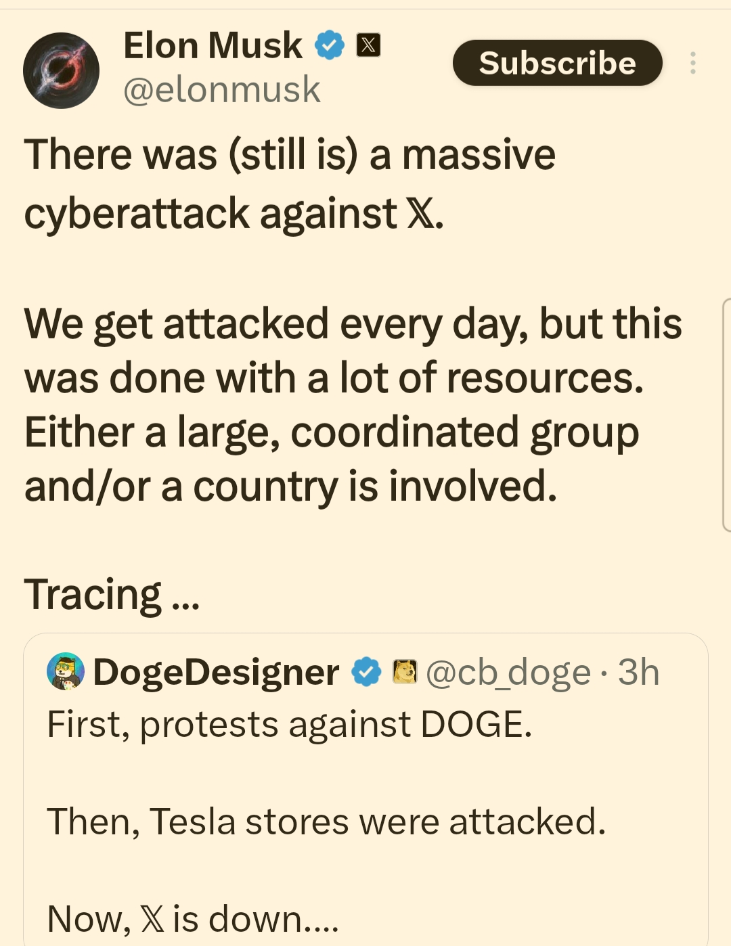Viewport: 731px width, 946px height.
Task: Open the @elonmusk handle link
Action: [221, 90]
